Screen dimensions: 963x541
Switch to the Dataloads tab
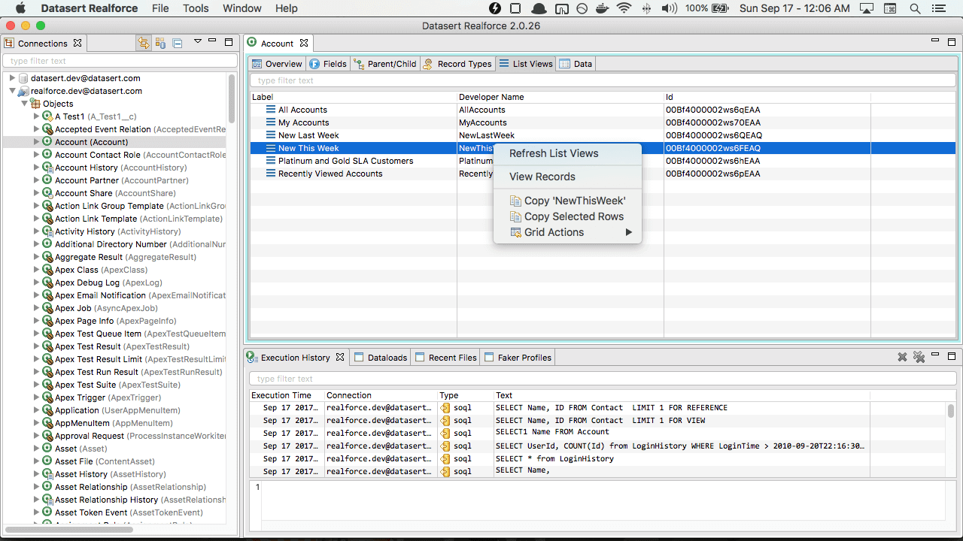click(x=381, y=358)
